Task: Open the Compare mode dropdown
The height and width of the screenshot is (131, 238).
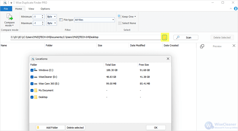Action: pyautogui.click(x=10, y=20)
